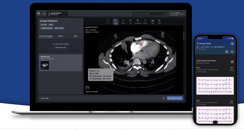Open the MPR view tool

pos(159,21)
